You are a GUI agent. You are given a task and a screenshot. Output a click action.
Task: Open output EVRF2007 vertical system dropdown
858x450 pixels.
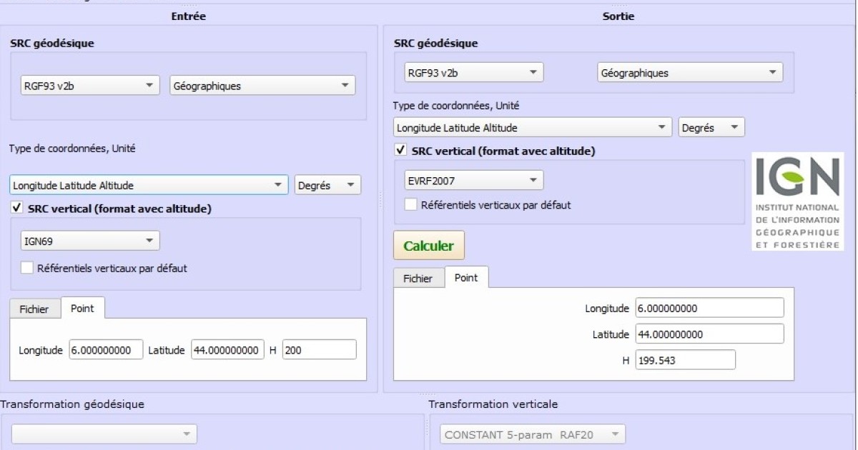coord(473,181)
